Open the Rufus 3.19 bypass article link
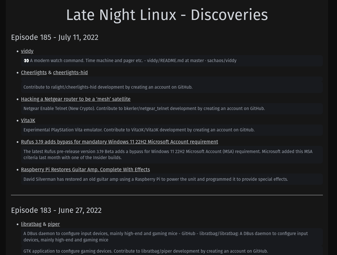The image size is (337, 255). coord(119,142)
